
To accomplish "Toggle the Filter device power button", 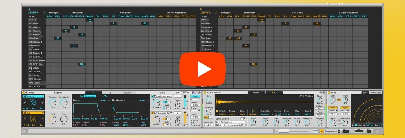I will 23,92.
